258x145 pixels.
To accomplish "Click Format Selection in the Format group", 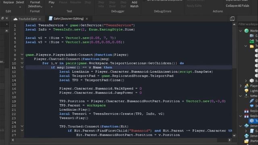I will point(35,4).
